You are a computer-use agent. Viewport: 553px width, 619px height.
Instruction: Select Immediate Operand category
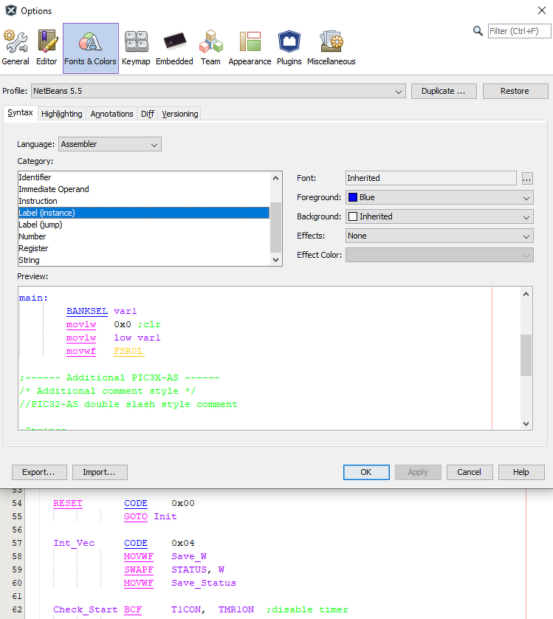pos(144,189)
